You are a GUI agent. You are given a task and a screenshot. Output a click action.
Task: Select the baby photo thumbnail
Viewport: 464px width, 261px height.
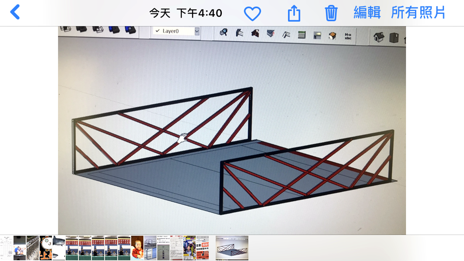point(137,248)
